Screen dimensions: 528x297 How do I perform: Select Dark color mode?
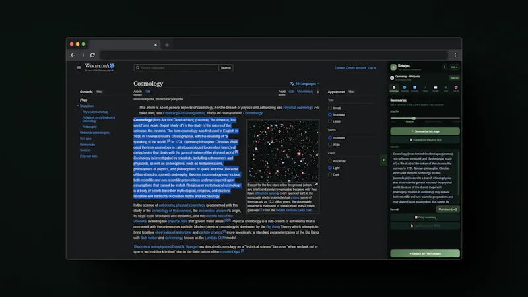[330, 174]
